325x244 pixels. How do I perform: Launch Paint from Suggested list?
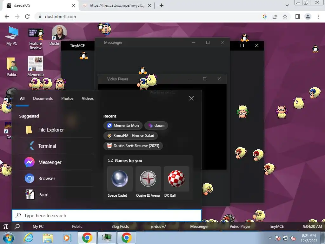pos(56,195)
